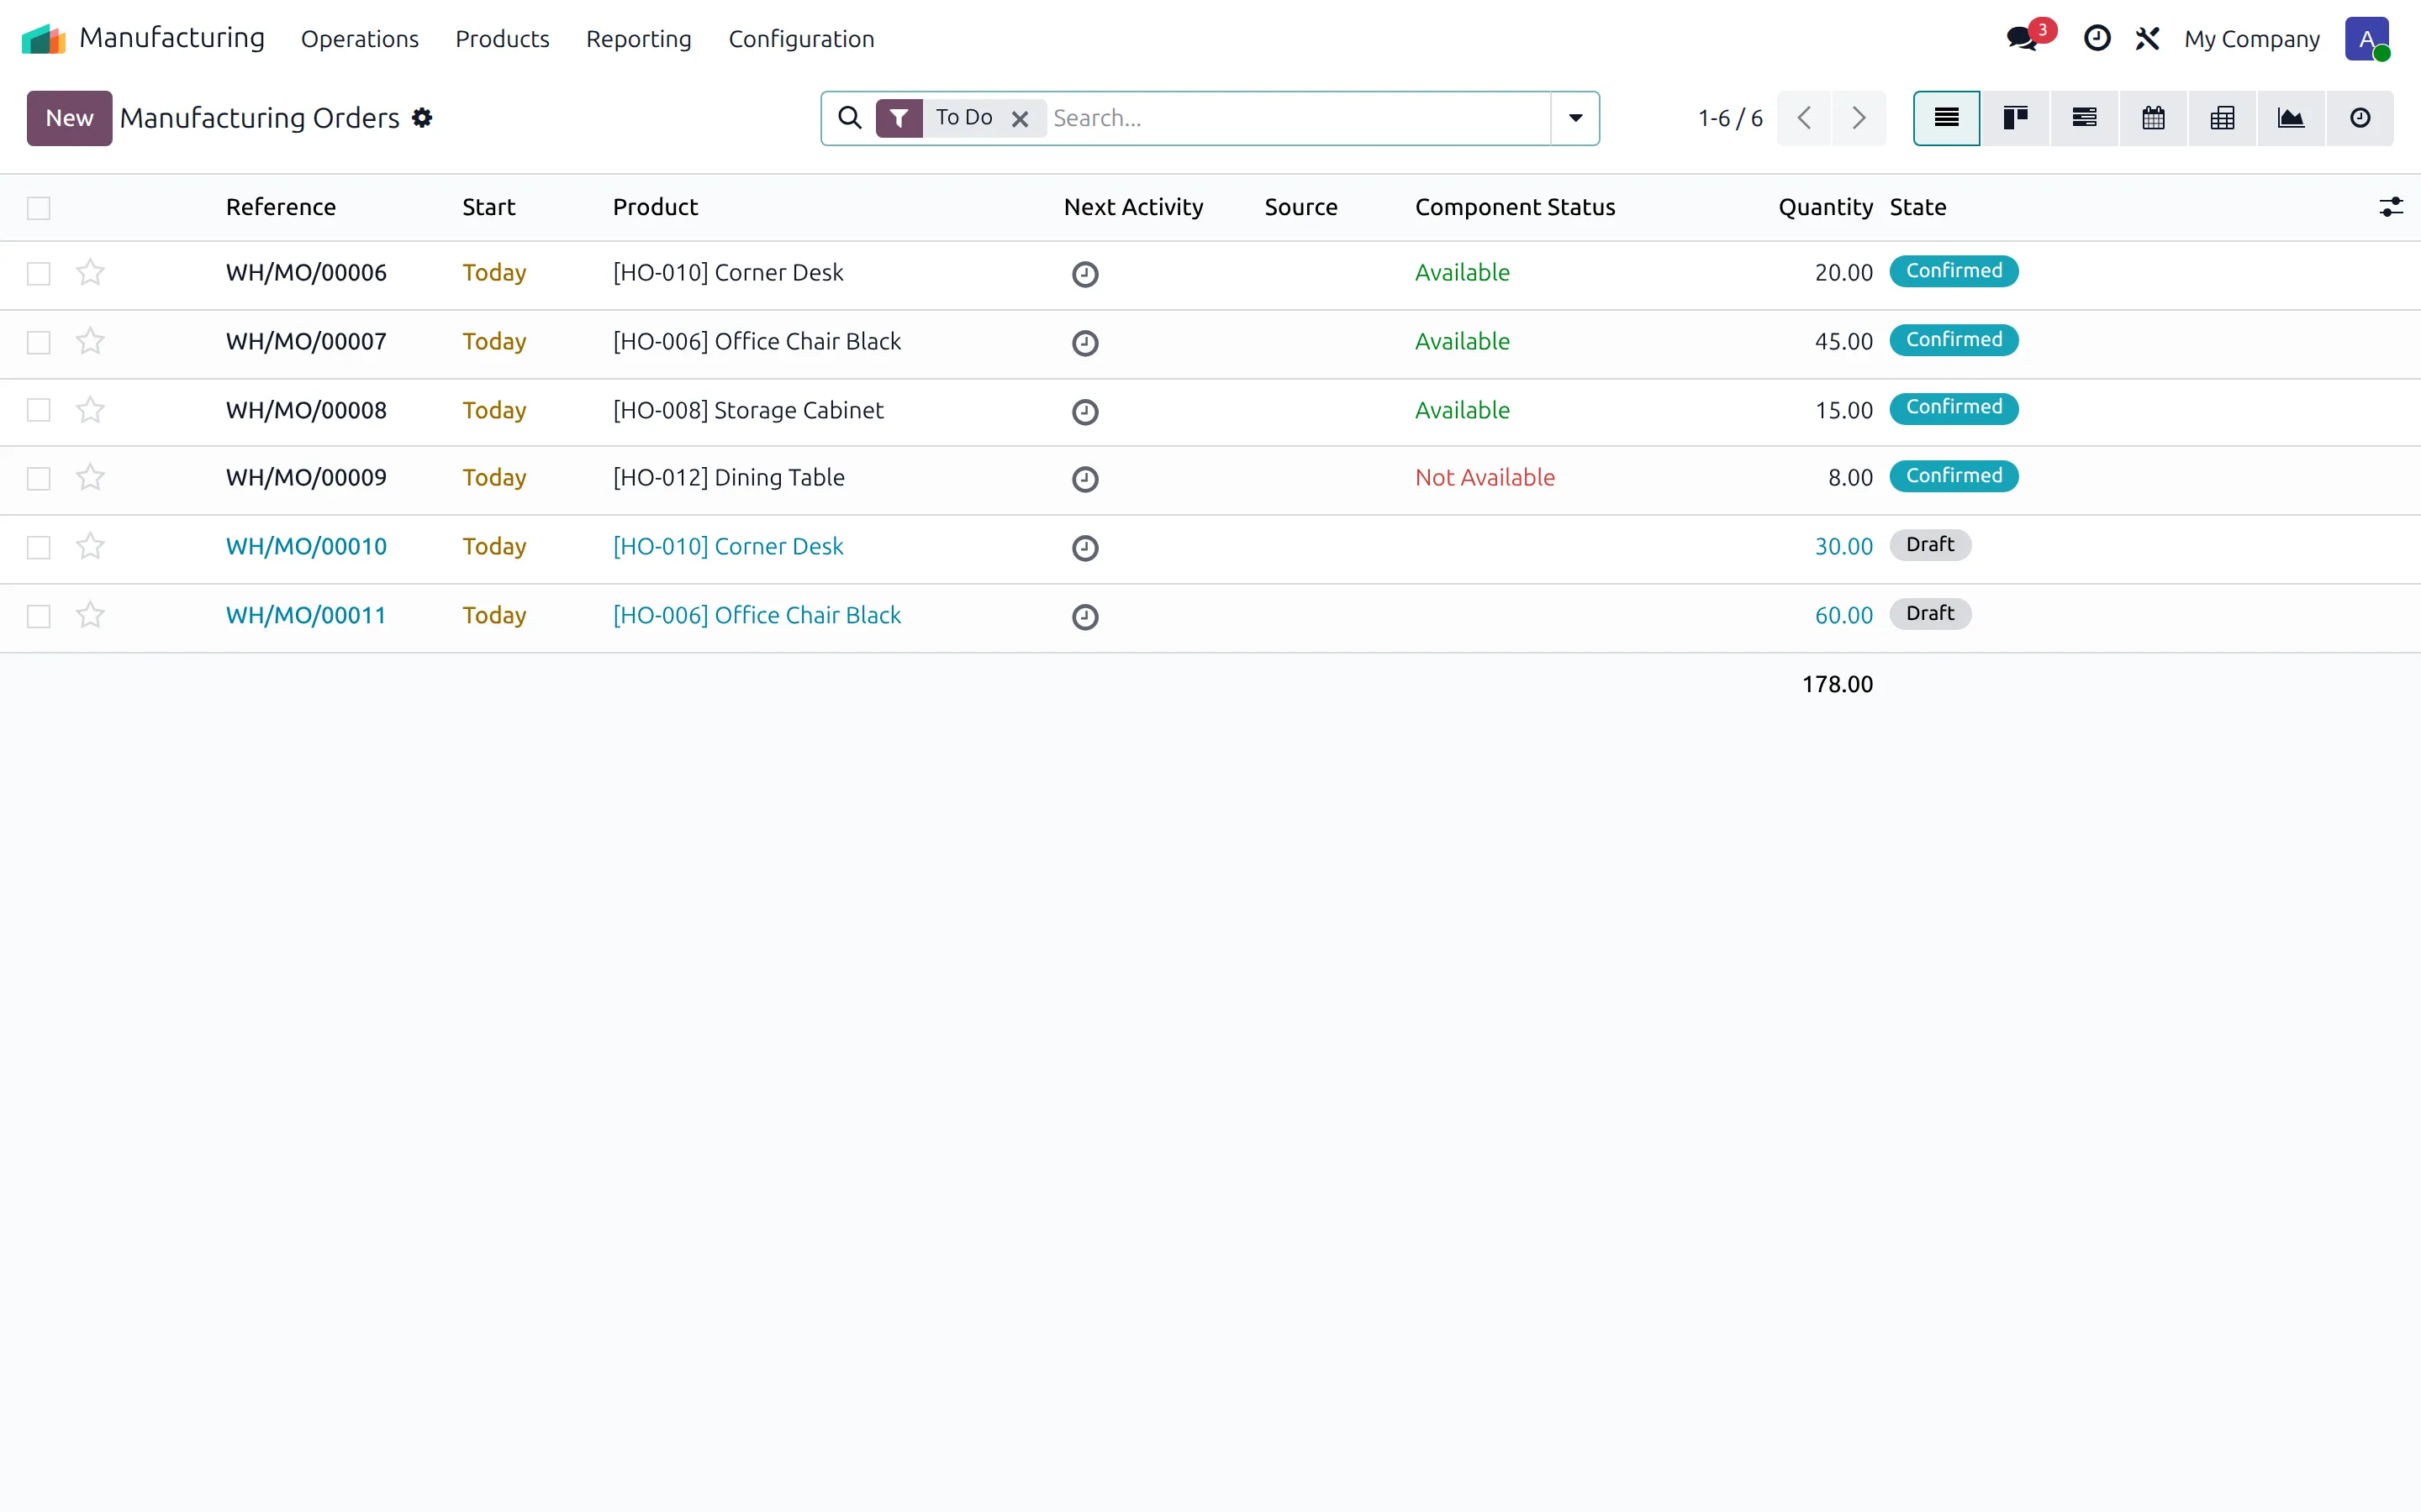
Task: Open next activity clock for WH/MO/00011
Action: [1085, 617]
